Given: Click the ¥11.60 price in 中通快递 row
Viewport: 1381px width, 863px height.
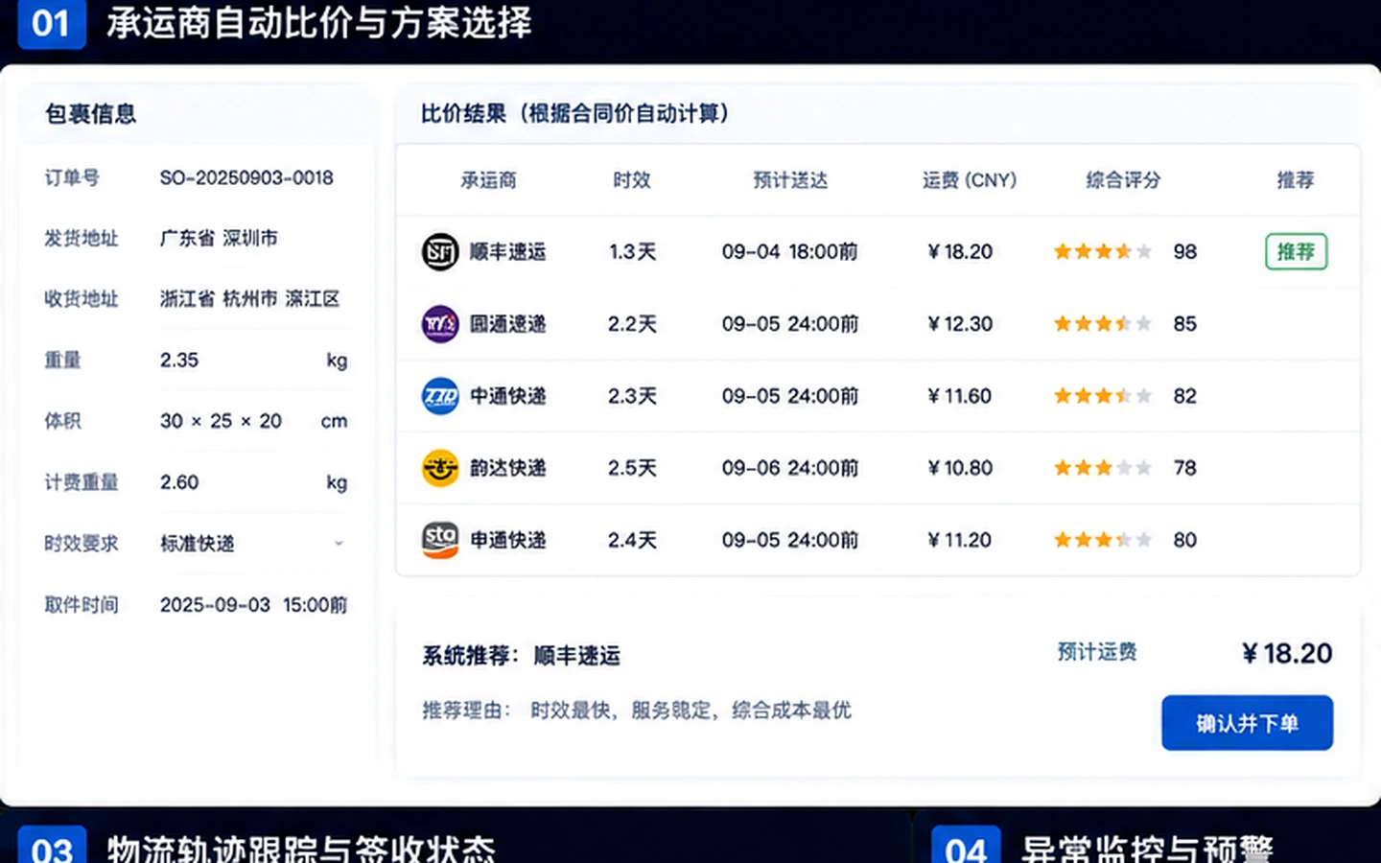Looking at the screenshot, I should [x=959, y=396].
